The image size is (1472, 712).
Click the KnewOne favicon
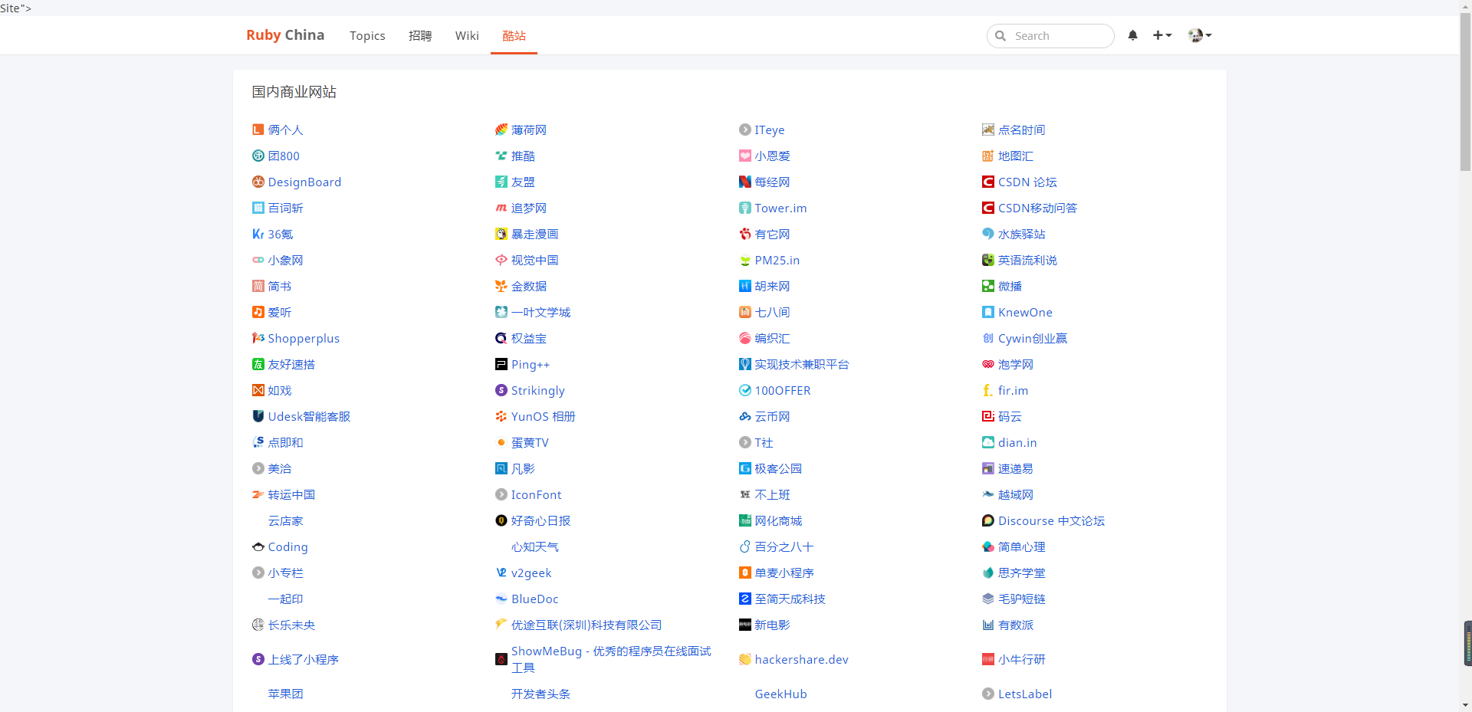point(988,312)
